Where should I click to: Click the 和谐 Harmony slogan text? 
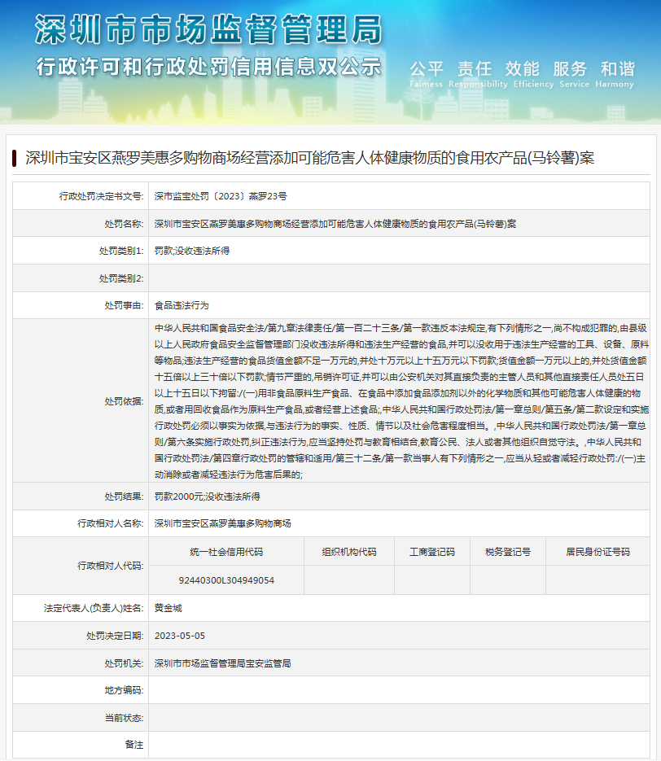tap(615, 74)
